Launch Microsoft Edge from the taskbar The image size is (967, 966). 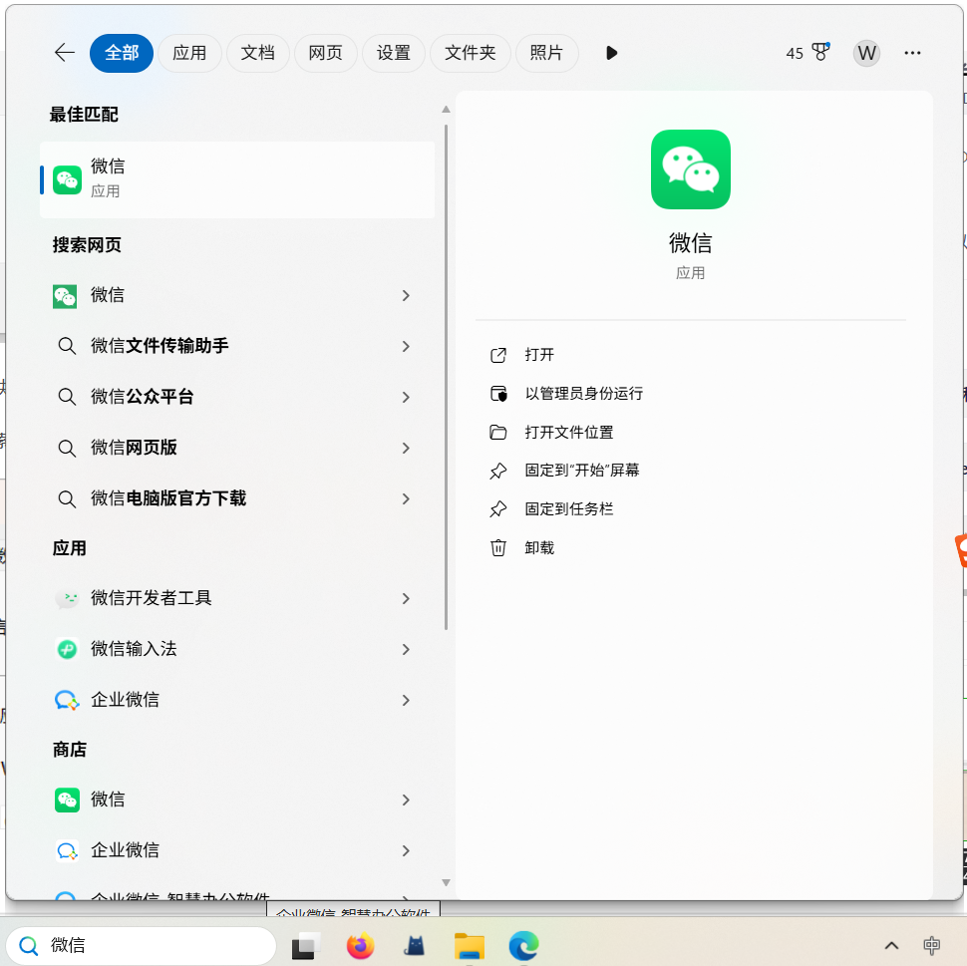(x=524, y=946)
